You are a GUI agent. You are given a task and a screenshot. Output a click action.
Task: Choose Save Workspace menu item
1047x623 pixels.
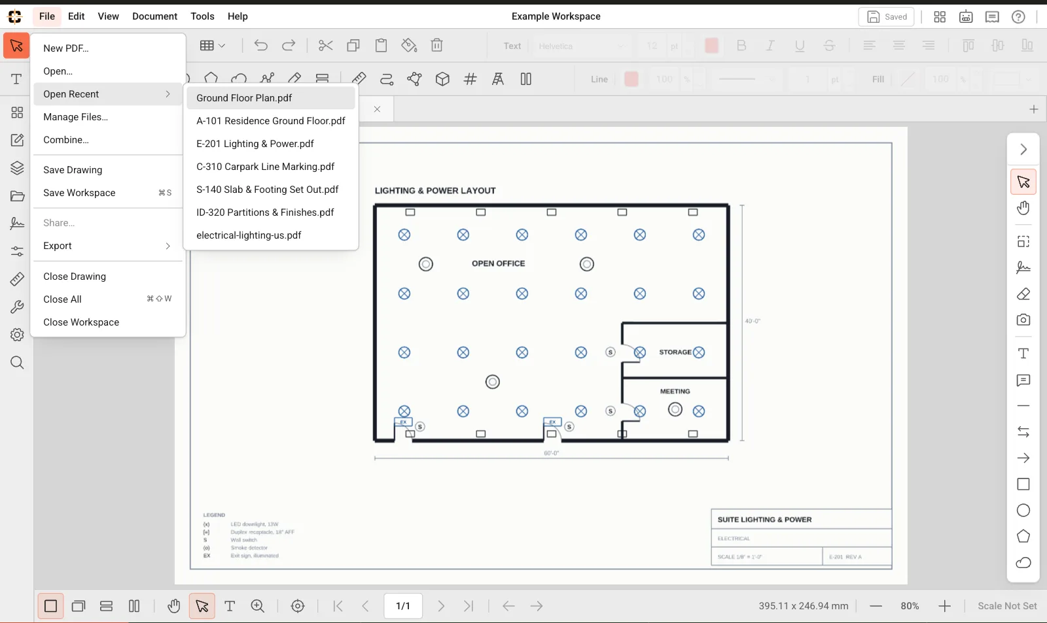107,193
